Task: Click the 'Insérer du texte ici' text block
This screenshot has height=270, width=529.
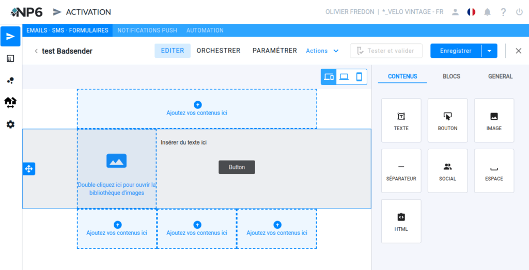Action: (183, 142)
